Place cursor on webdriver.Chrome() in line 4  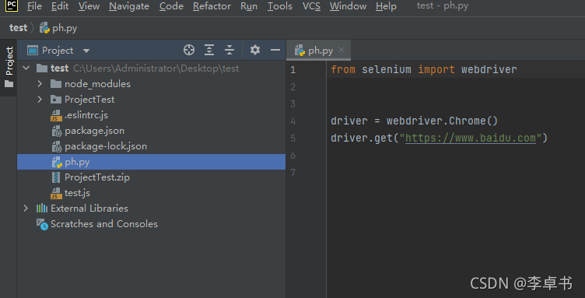[442, 121]
